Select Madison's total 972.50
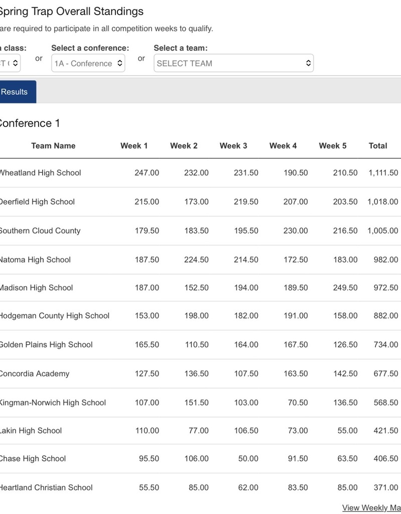This screenshot has width=401, height=514. coord(386,288)
